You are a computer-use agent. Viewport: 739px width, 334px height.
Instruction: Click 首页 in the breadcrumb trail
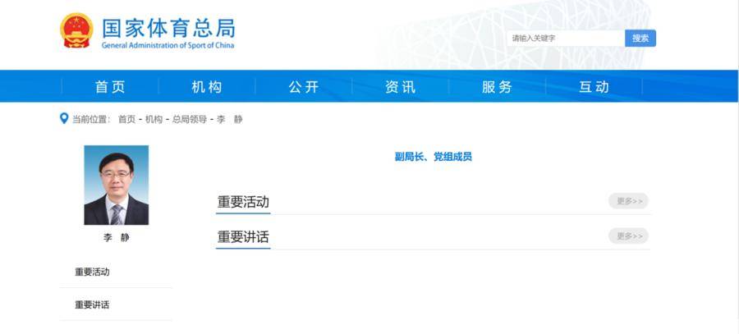point(126,120)
